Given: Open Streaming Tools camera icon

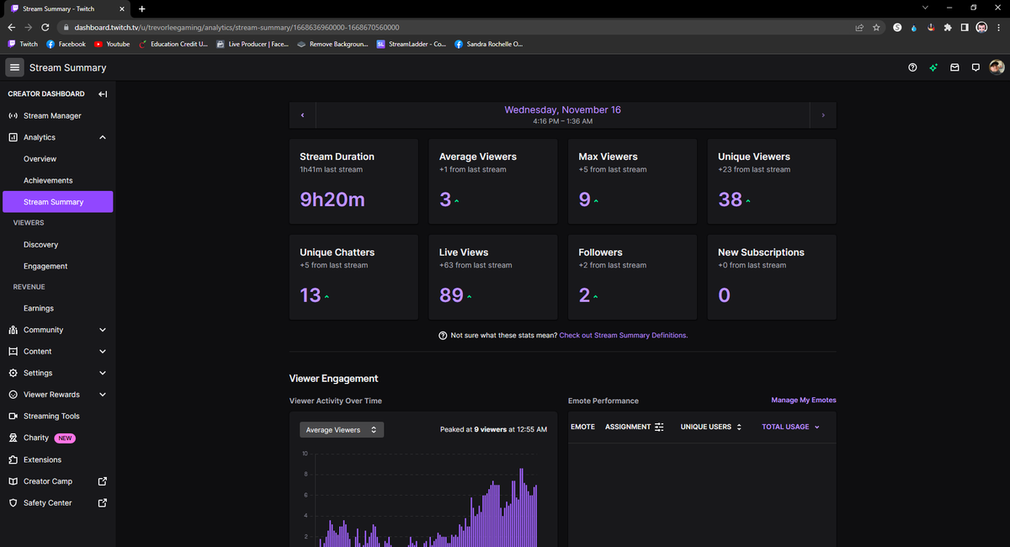Looking at the screenshot, I should coord(13,417).
